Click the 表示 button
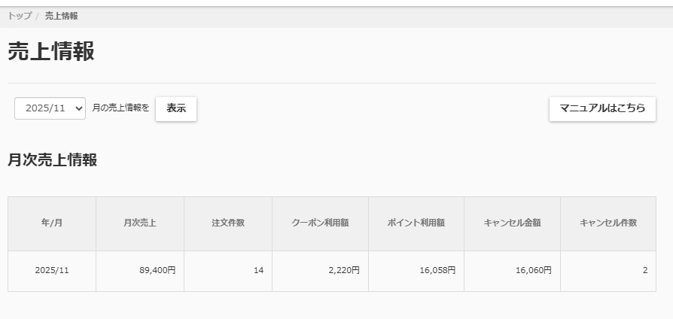The height and width of the screenshot is (319, 673). (x=176, y=108)
